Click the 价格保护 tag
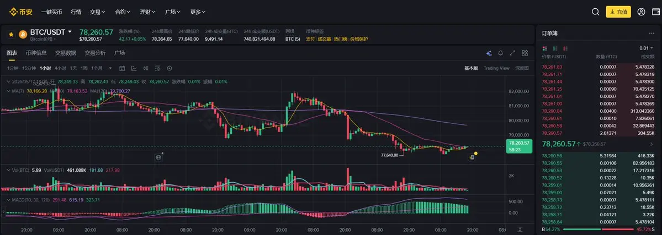 [x=359, y=39]
